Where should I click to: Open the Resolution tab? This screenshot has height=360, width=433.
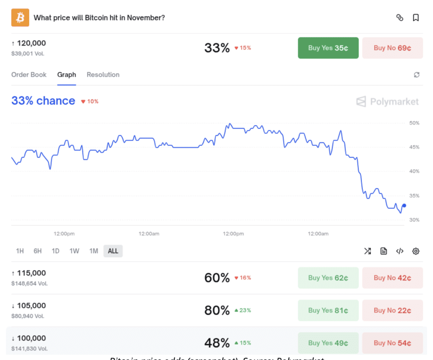[103, 75]
